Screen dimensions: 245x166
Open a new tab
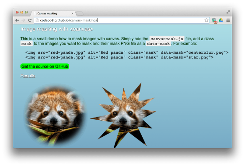coord(80,14)
